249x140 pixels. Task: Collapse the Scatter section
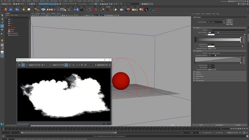194,28
